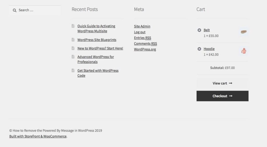
Task: Follow Built with Storefront & WooCommerce link
Action: tap(38, 136)
